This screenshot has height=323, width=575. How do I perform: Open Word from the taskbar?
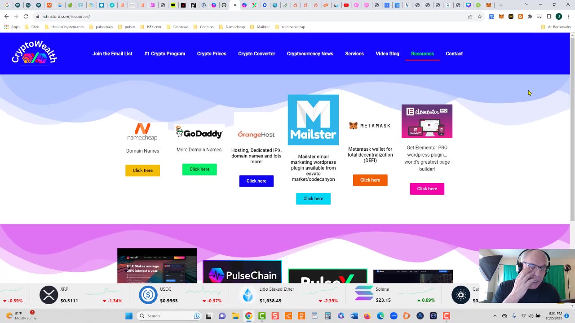click(354, 316)
